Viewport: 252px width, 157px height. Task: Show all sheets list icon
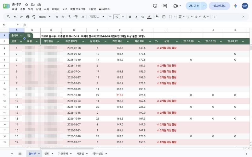coord(20,154)
